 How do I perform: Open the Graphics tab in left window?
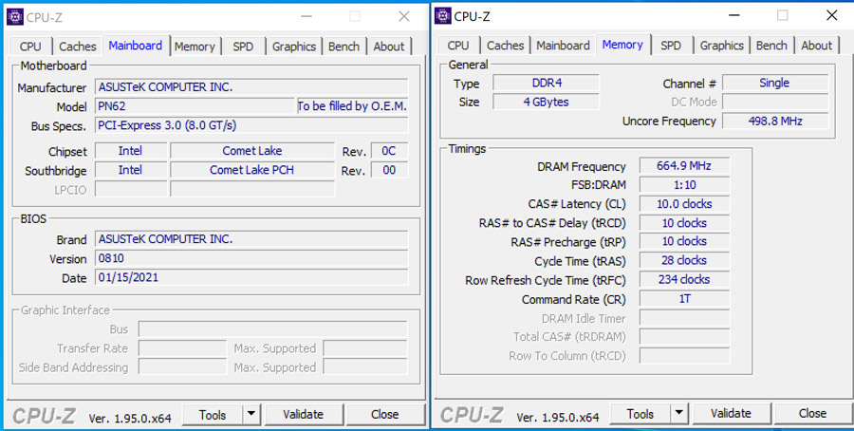pyautogui.click(x=294, y=47)
